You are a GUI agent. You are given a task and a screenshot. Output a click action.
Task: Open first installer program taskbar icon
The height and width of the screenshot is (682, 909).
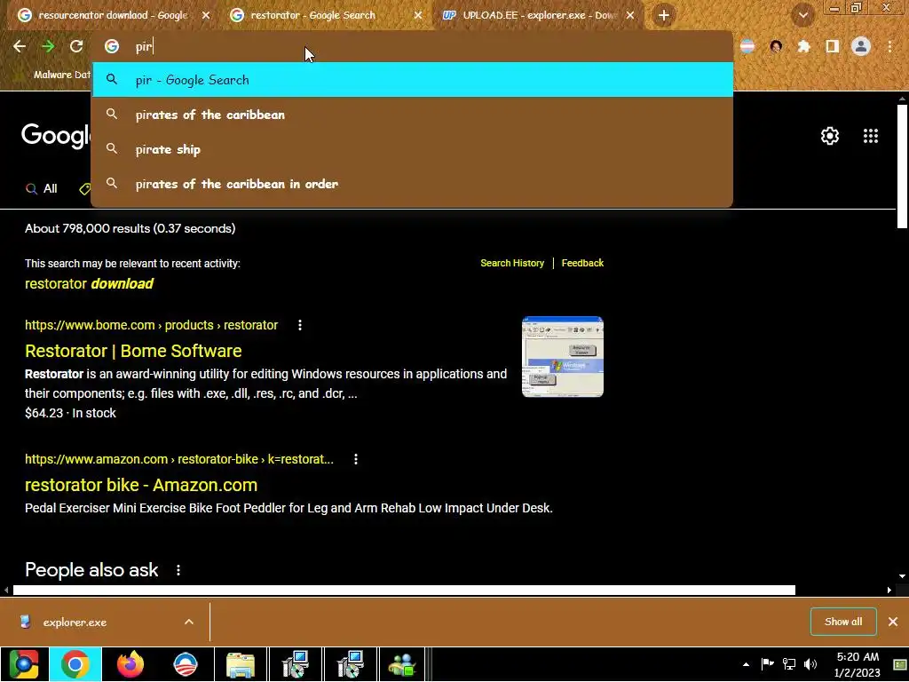(x=295, y=664)
